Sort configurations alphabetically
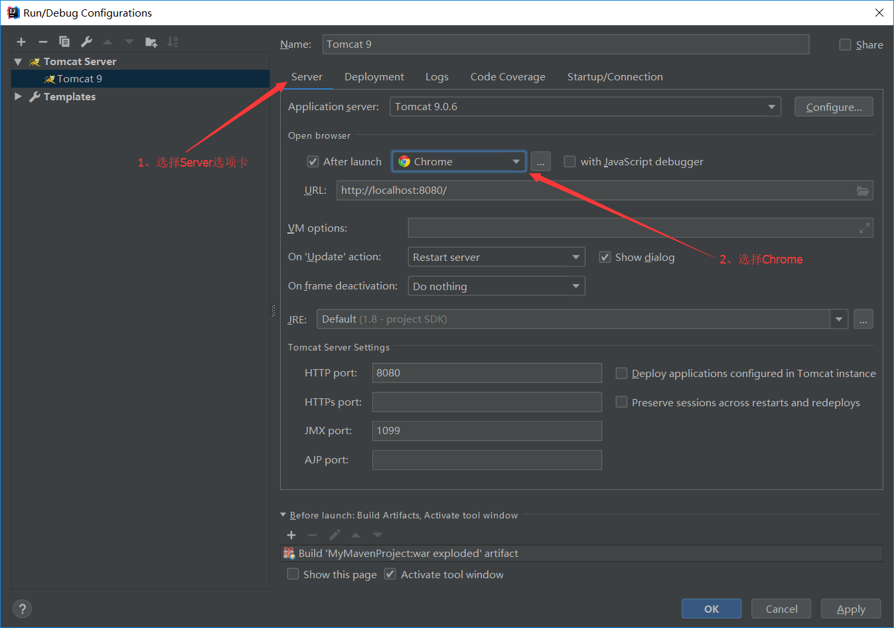Image resolution: width=894 pixels, height=628 pixels. click(173, 41)
